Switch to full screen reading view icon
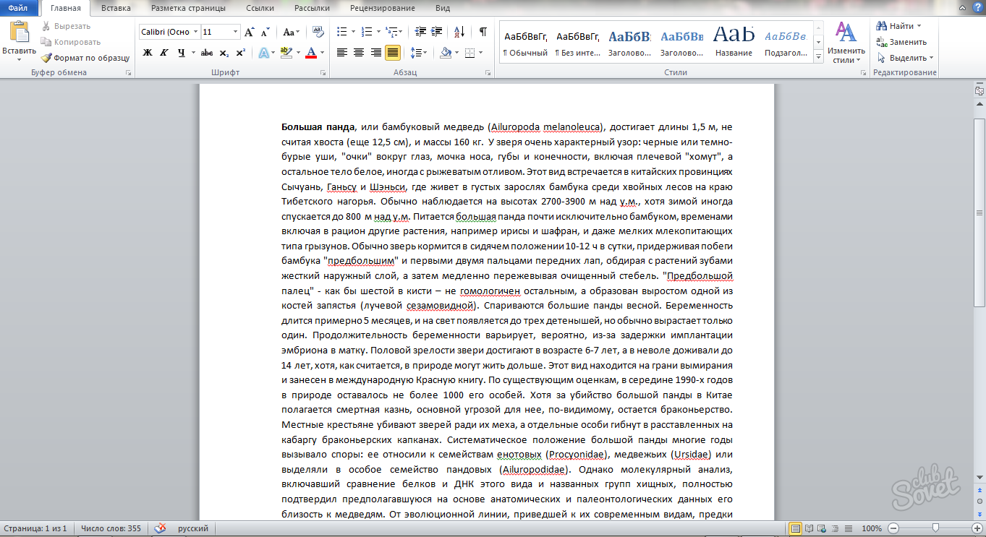The image size is (986, 537). tap(809, 528)
